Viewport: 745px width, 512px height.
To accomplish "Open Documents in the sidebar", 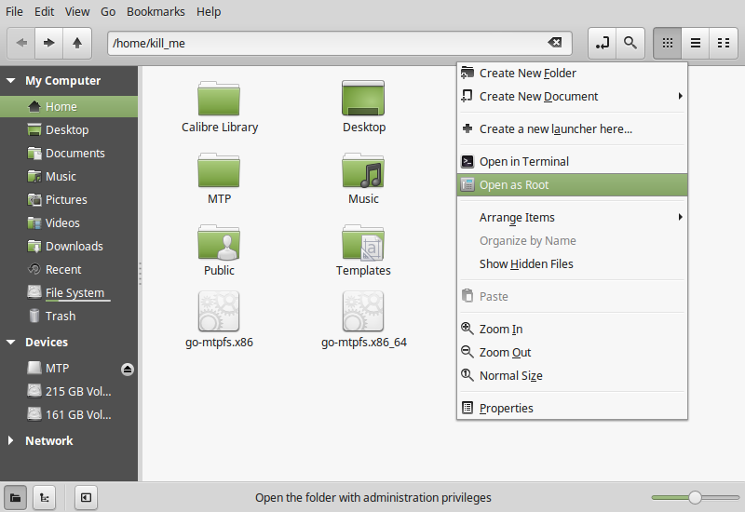I will 69,154.
